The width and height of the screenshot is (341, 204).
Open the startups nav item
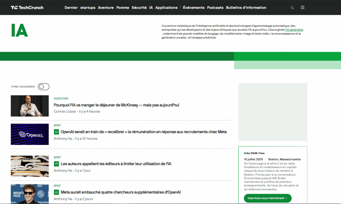[88, 8]
